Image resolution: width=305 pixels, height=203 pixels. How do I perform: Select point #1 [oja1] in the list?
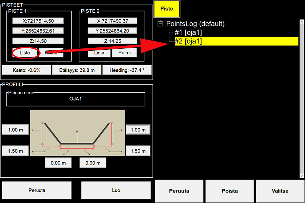click(x=188, y=33)
